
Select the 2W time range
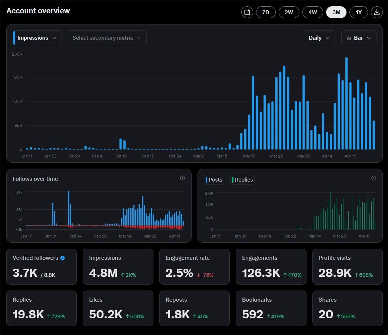pos(289,12)
